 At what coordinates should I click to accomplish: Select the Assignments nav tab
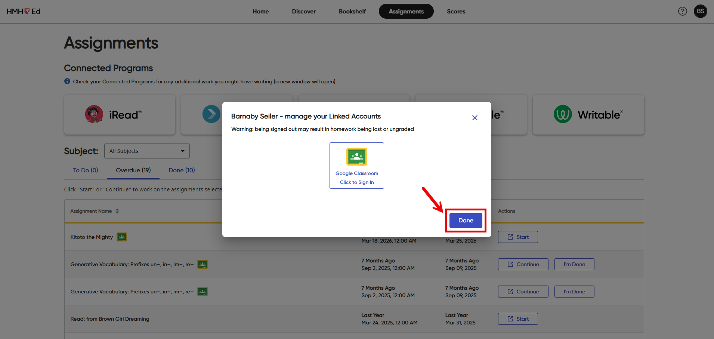[x=406, y=11]
